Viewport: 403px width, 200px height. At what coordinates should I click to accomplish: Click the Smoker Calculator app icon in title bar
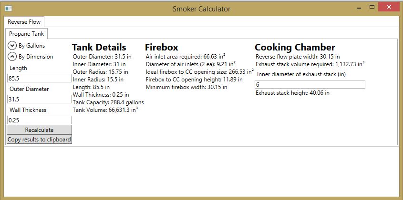point(8,9)
